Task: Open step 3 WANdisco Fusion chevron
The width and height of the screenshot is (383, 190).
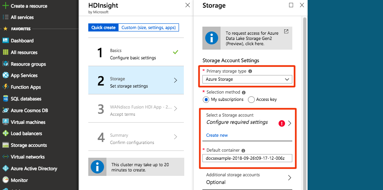Action: 175,109
